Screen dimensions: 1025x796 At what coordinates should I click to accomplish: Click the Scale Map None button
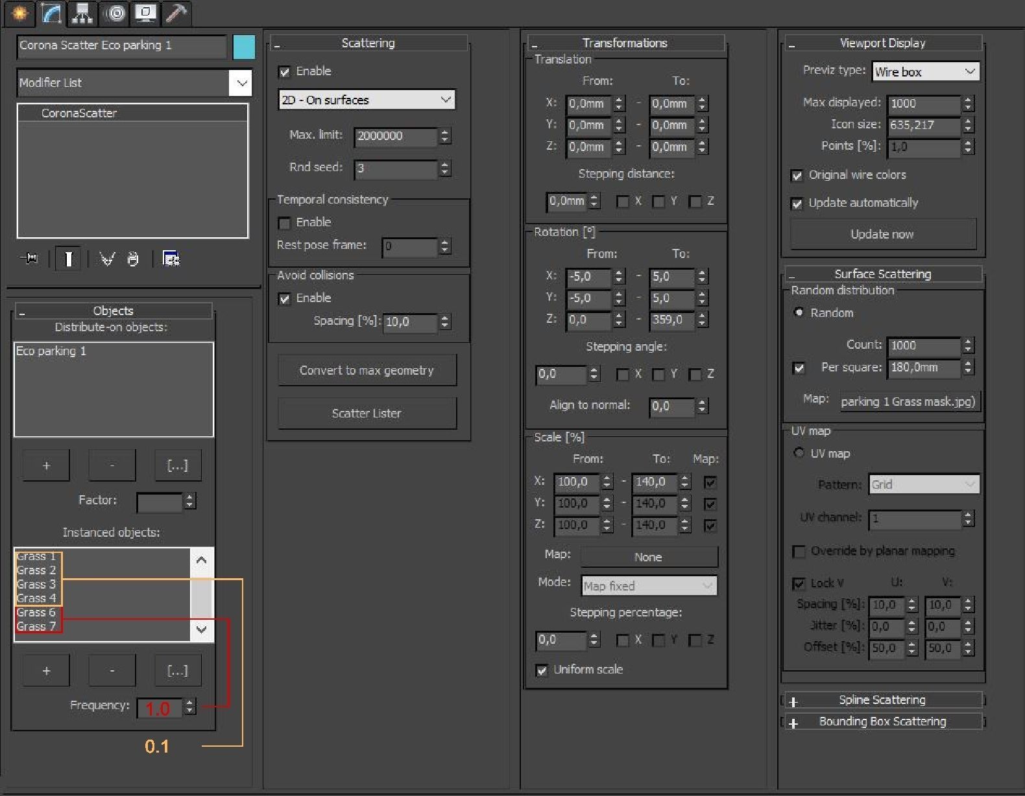click(x=649, y=557)
